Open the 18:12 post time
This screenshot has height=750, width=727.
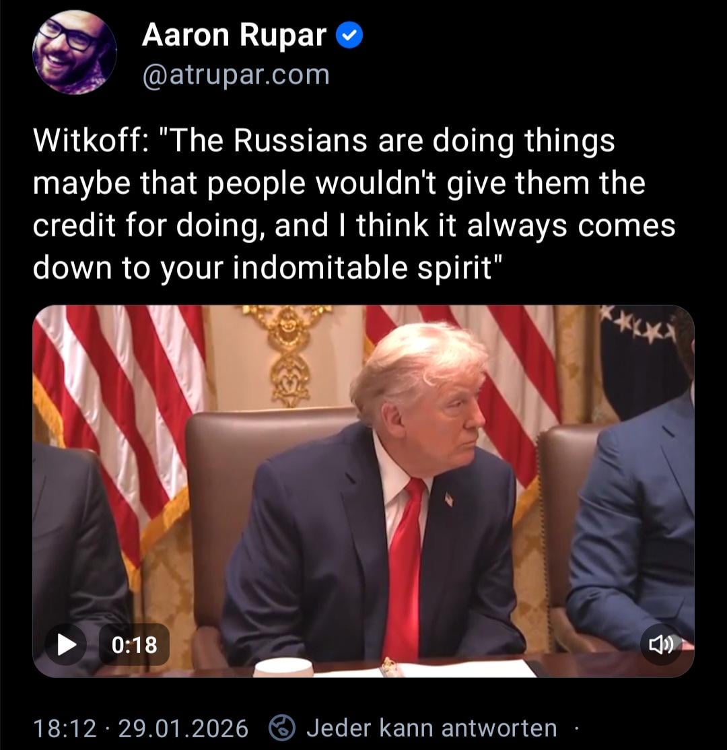[x=65, y=728]
